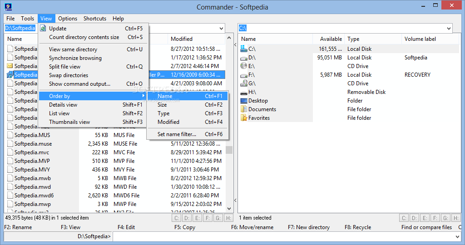465x245 pixels.
Task: Click left panel H: drive button
Action: pyautogui.click(x=228, y=218)
